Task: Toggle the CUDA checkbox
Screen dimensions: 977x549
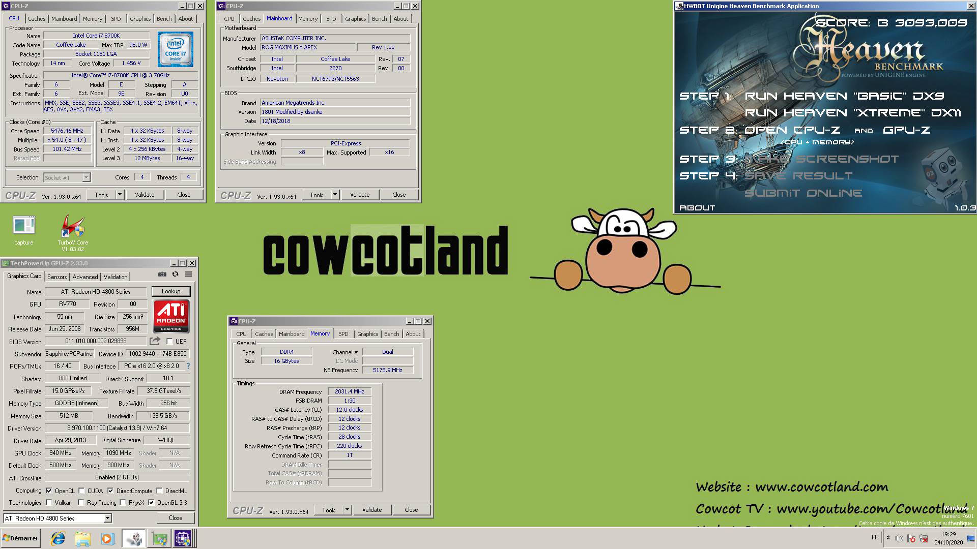Action: [x=81, y=491]
